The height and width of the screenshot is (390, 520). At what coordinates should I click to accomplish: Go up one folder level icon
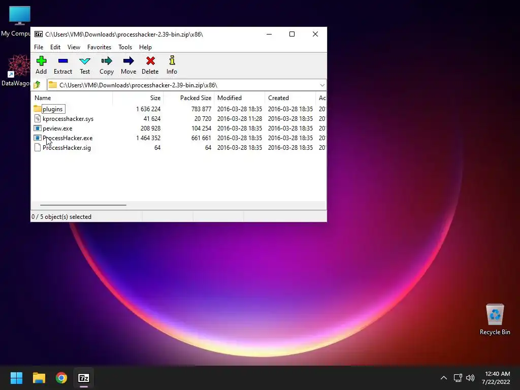[37, 85]
